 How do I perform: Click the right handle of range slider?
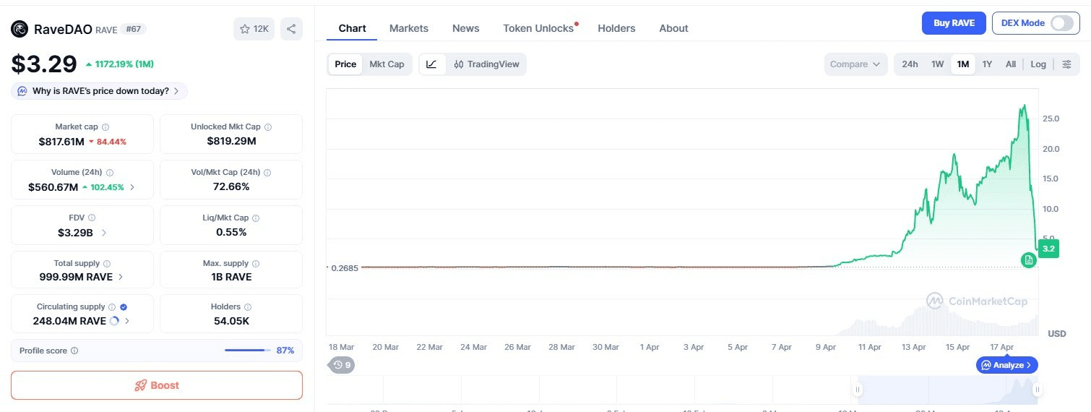click(x=1037, y=390)
